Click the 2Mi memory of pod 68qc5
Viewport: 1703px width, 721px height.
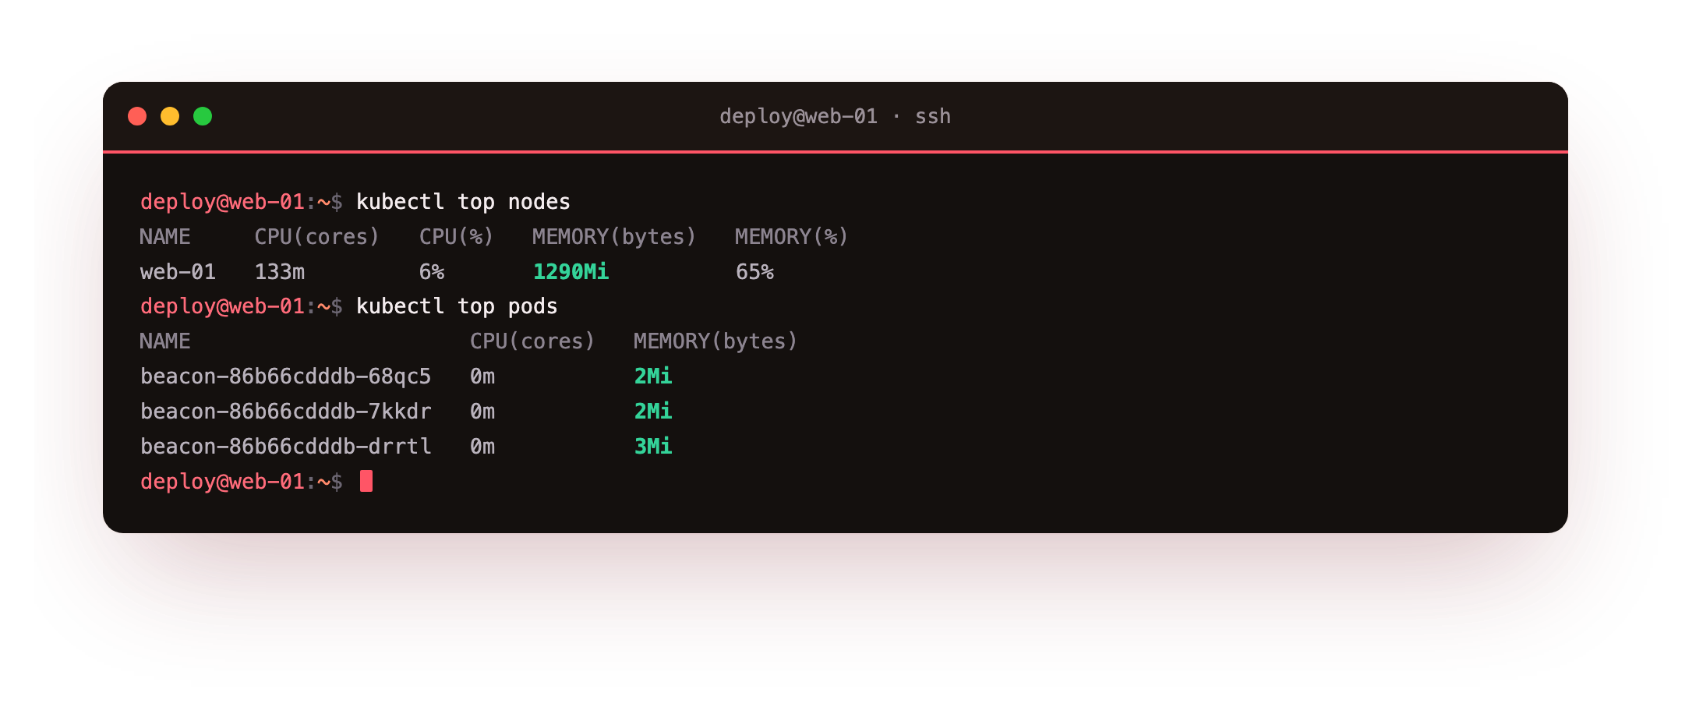[x=653, y=376]
